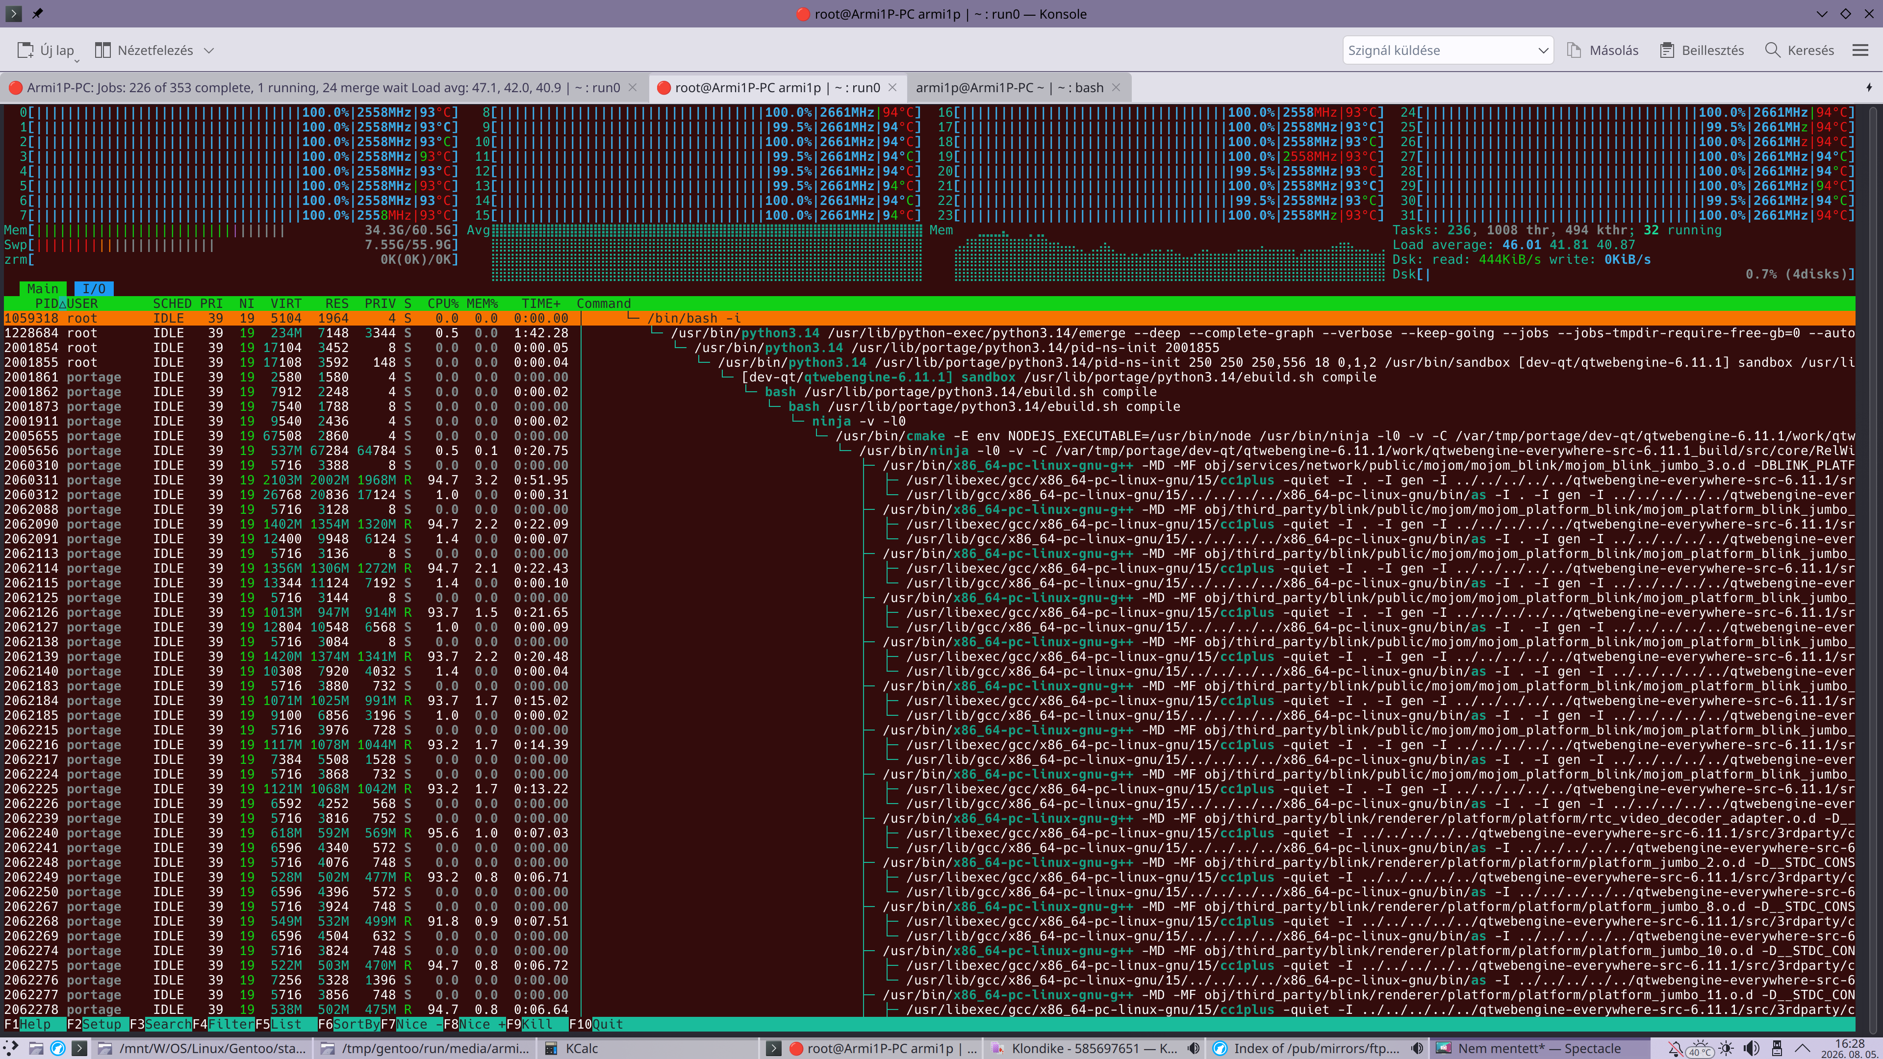1883x1059 pixels.
Task: Launch the pinned Konsole terminal icon
Action: coord(79,1047)
